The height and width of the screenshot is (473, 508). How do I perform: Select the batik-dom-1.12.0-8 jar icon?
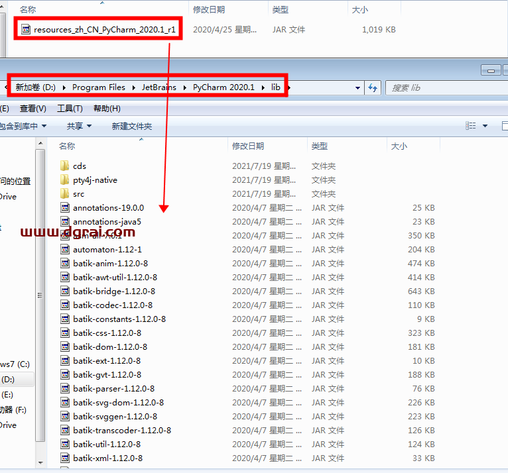click(x=65, y=346)
